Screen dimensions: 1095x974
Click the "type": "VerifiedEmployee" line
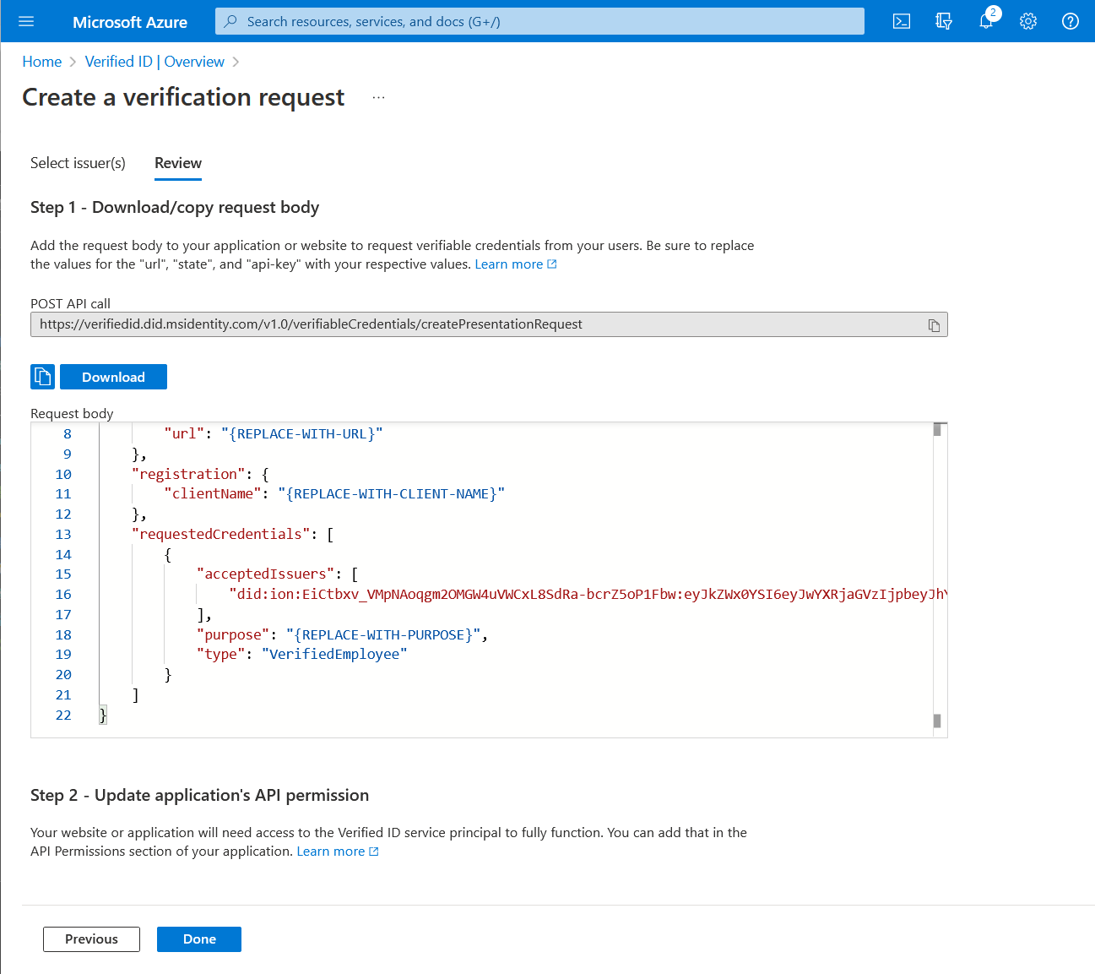click(x=301, y=654)
